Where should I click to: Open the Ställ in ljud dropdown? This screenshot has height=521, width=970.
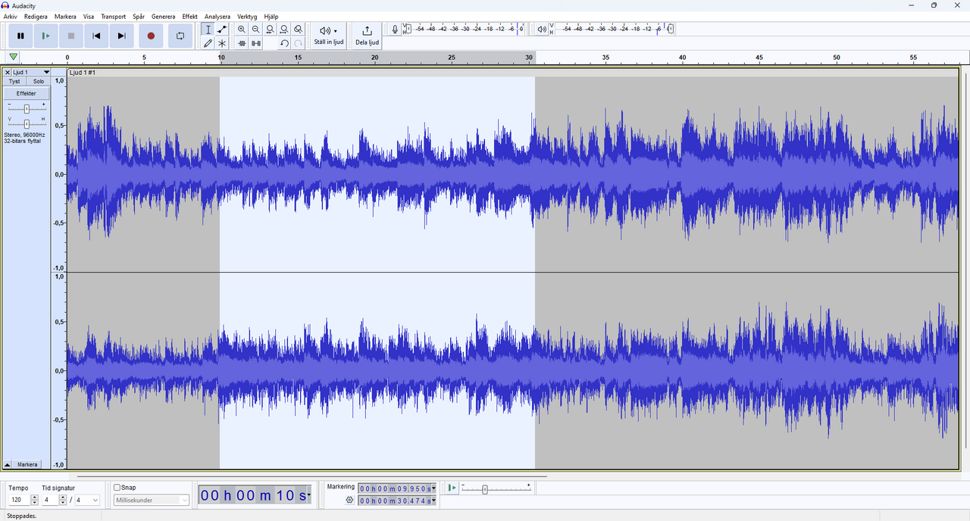coord(329,36)
